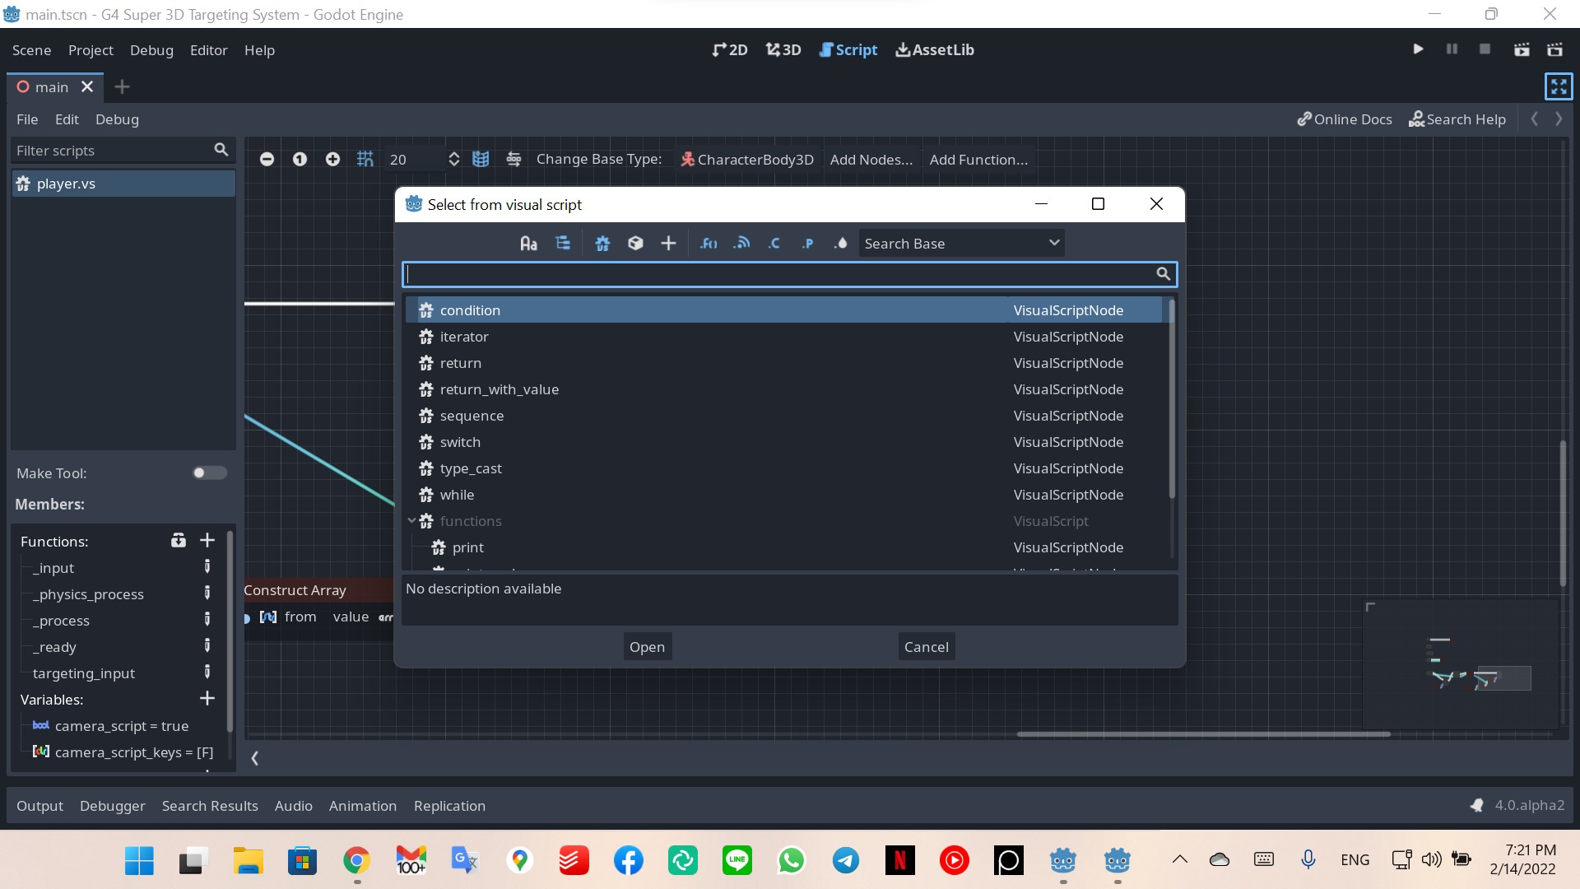Click the Open button in the dialog
The width and height of the screenshot is (1580, 889).
pyautogui.click(x=648, y=646)
